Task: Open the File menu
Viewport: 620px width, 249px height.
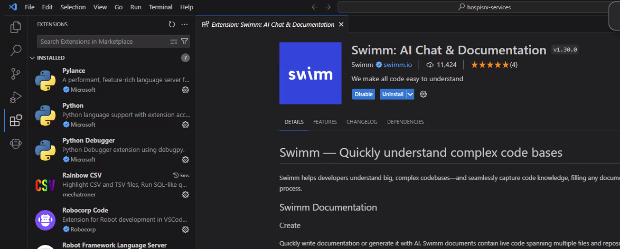Action: 30,7
